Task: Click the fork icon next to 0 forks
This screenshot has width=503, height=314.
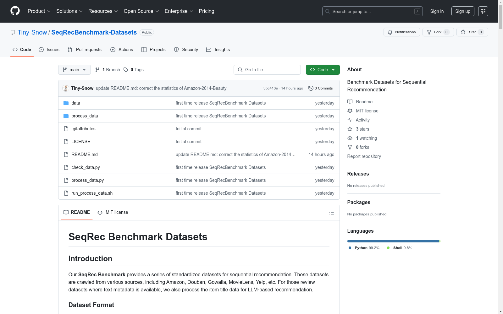Action: 350,147
